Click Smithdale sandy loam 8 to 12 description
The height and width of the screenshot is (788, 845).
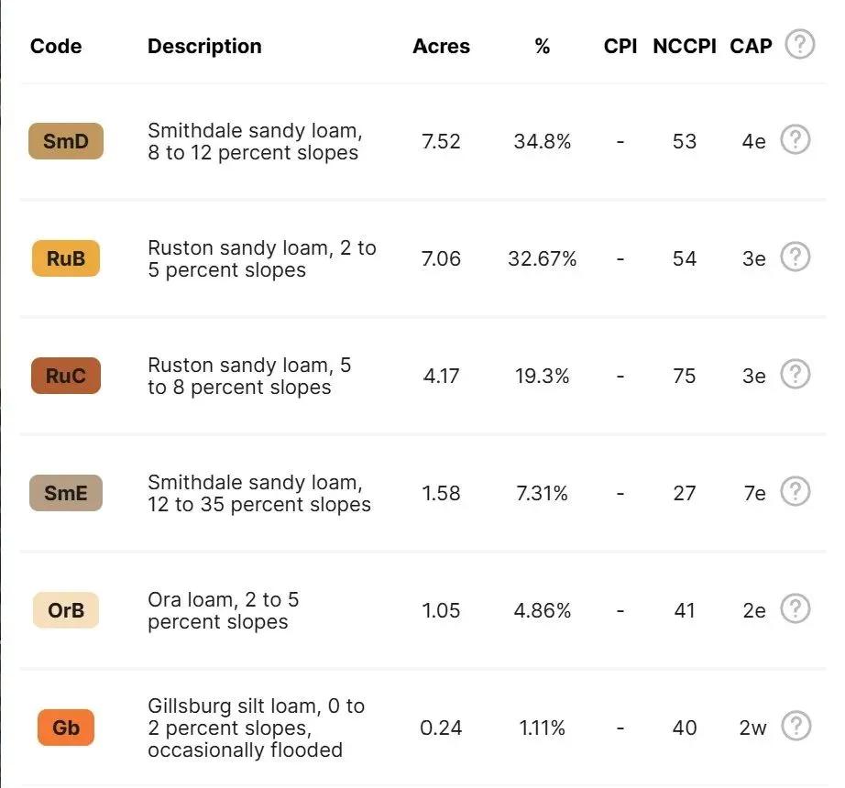click(x=255, y=142)
